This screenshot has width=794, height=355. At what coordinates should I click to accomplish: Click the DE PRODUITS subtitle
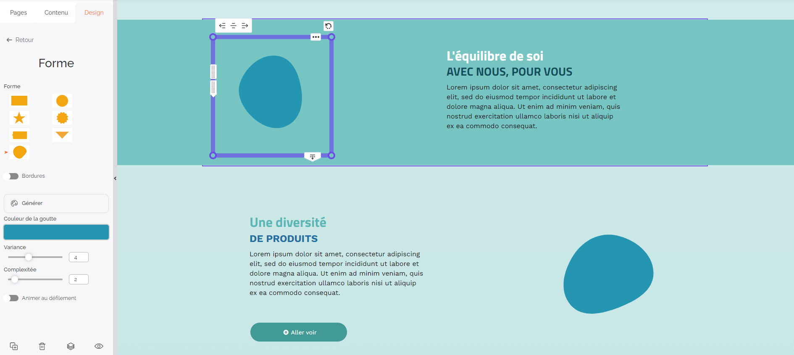(284, 239)
